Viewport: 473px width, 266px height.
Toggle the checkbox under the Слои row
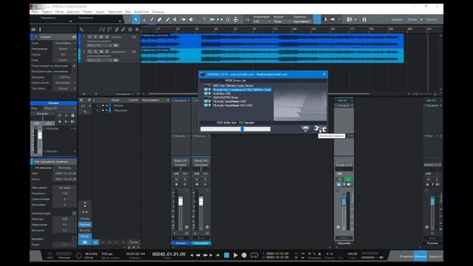(74, 66)
